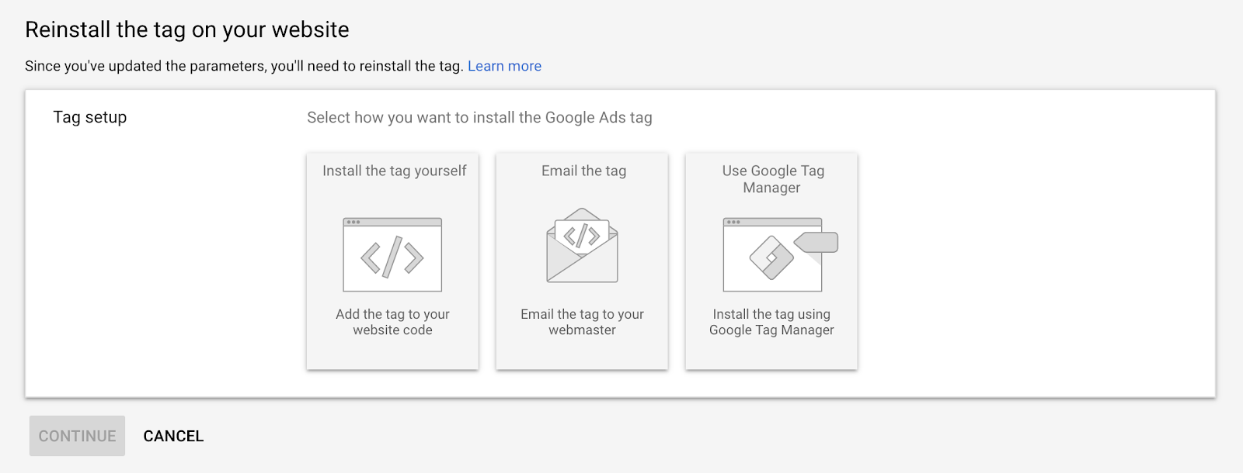Screen dimensions: 1243x473
Task: Click the 'Tag setup' section label
Action: [90, 117]
